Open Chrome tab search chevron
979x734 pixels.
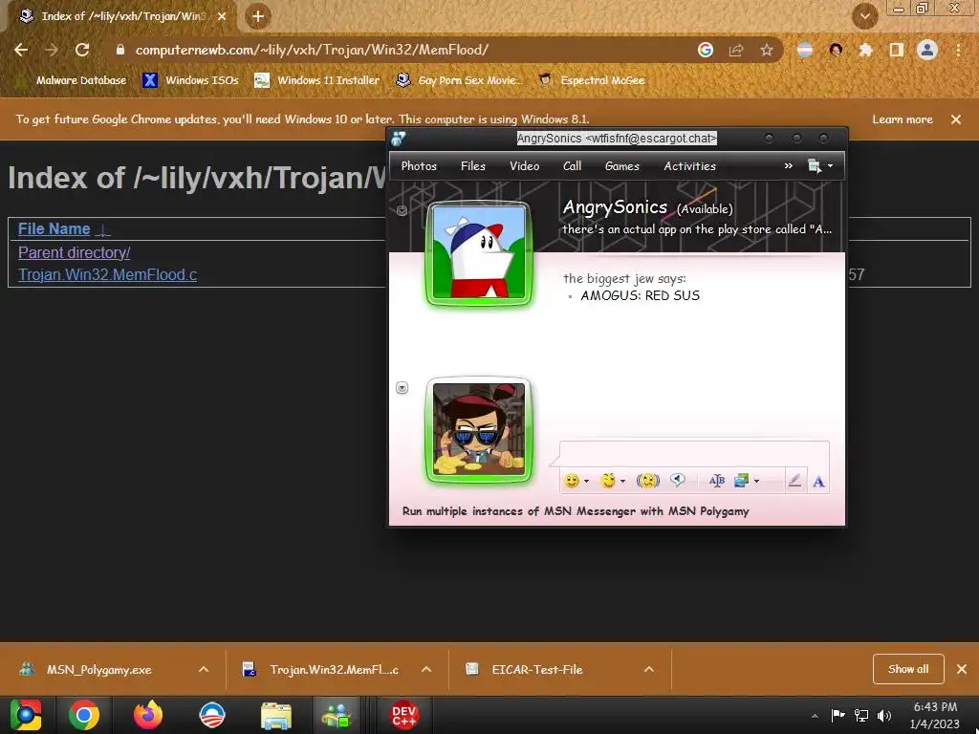coord(864,16)
